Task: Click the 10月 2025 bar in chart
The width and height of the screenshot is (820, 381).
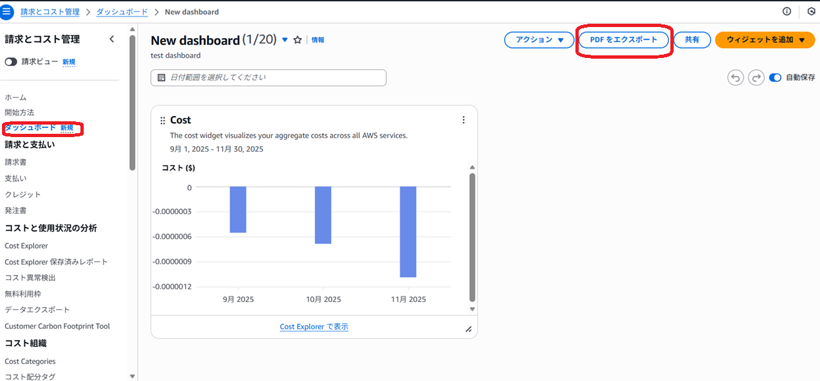Action: pos(323,215)
